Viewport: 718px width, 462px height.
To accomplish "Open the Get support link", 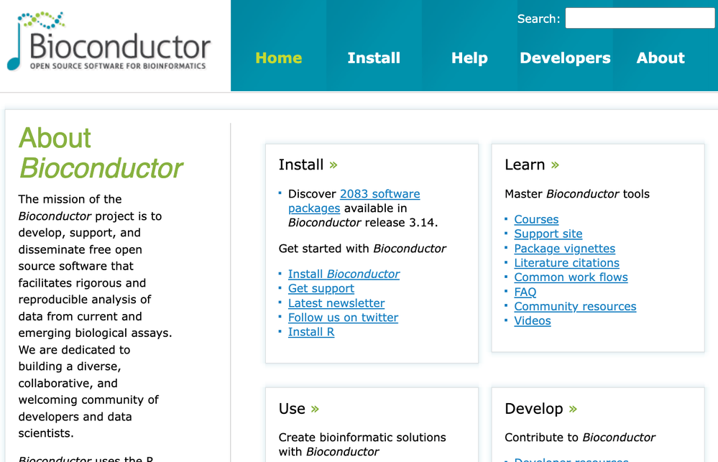I will [x=321, y=288].
